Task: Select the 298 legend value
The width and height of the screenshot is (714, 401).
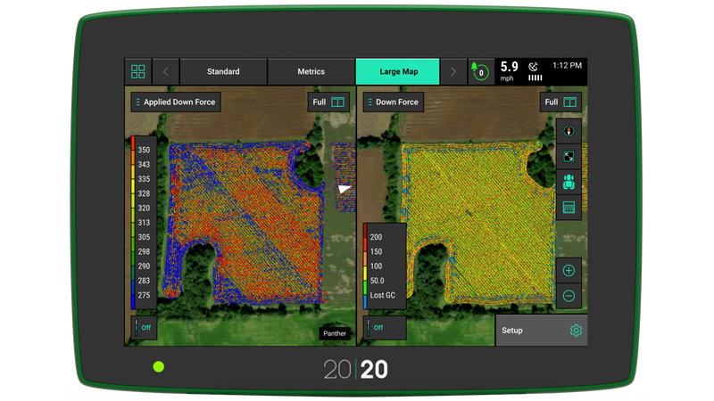Action: coord(144,251)
